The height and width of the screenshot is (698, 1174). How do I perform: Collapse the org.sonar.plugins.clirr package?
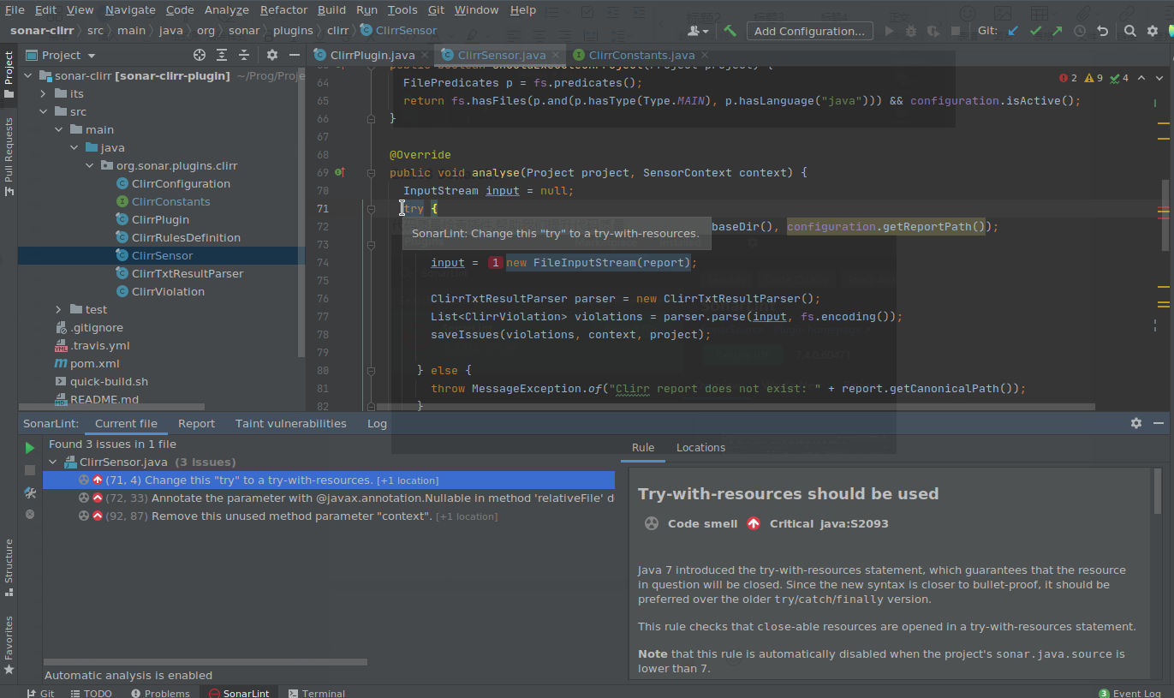coord(89,165)
